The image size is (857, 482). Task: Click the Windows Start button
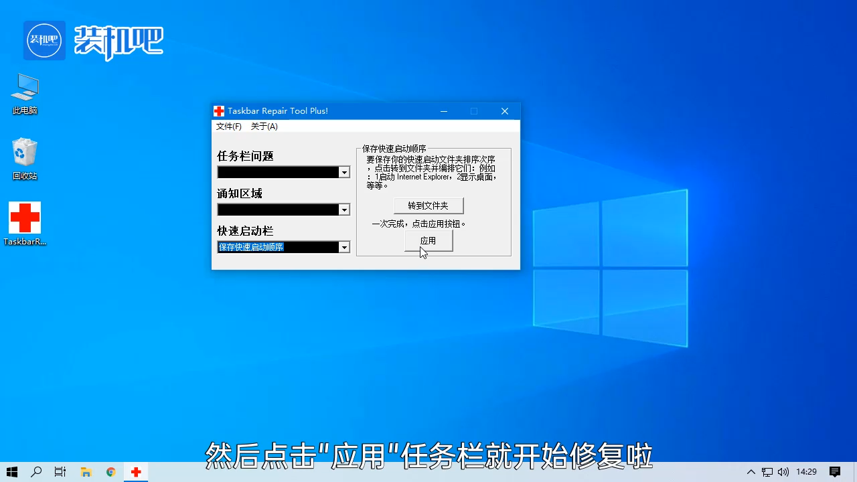point(12,472)
